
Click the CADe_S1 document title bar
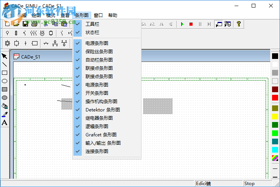141,57
